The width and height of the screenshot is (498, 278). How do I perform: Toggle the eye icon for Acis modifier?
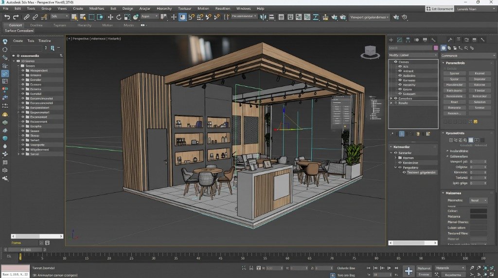[x=400, y=66]
